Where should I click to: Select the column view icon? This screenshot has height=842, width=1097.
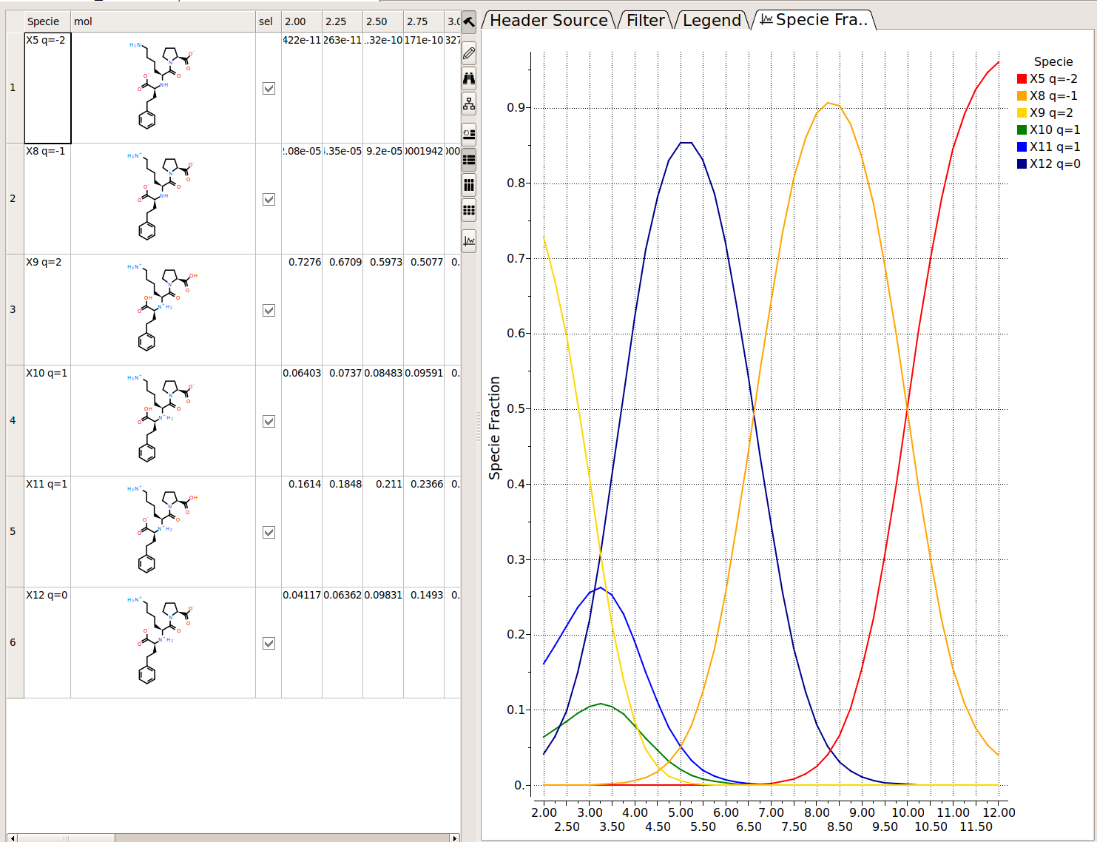[x=469, y=185]
